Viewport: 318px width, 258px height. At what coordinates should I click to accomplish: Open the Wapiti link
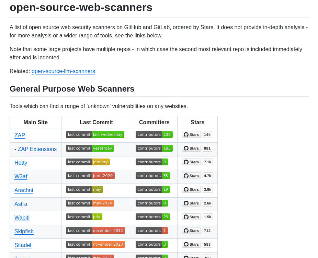[x=22, y=218]
